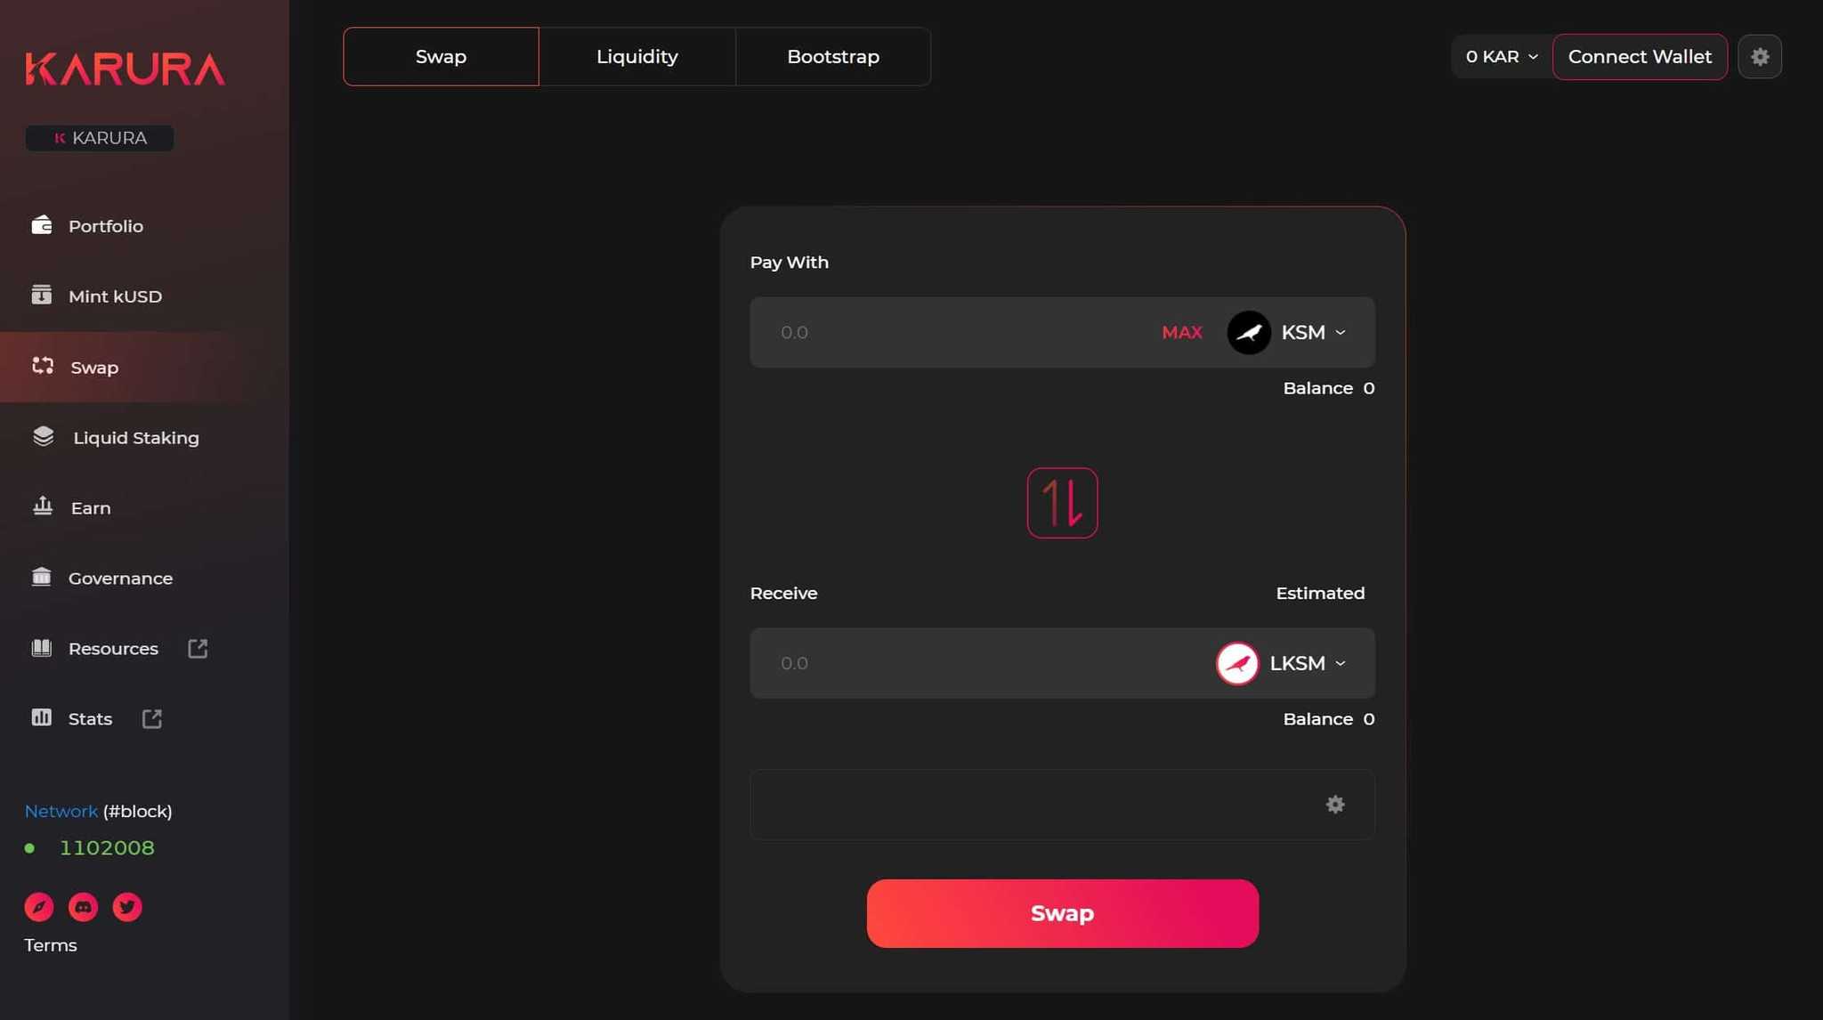Viewport: 1823px width, 1020px height.
Task: Toggle the top-right settings gear icon
Action: (x=1761, y=56)
